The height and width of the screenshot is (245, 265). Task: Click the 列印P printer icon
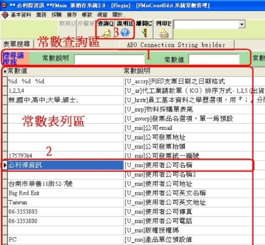click(163, 33)
